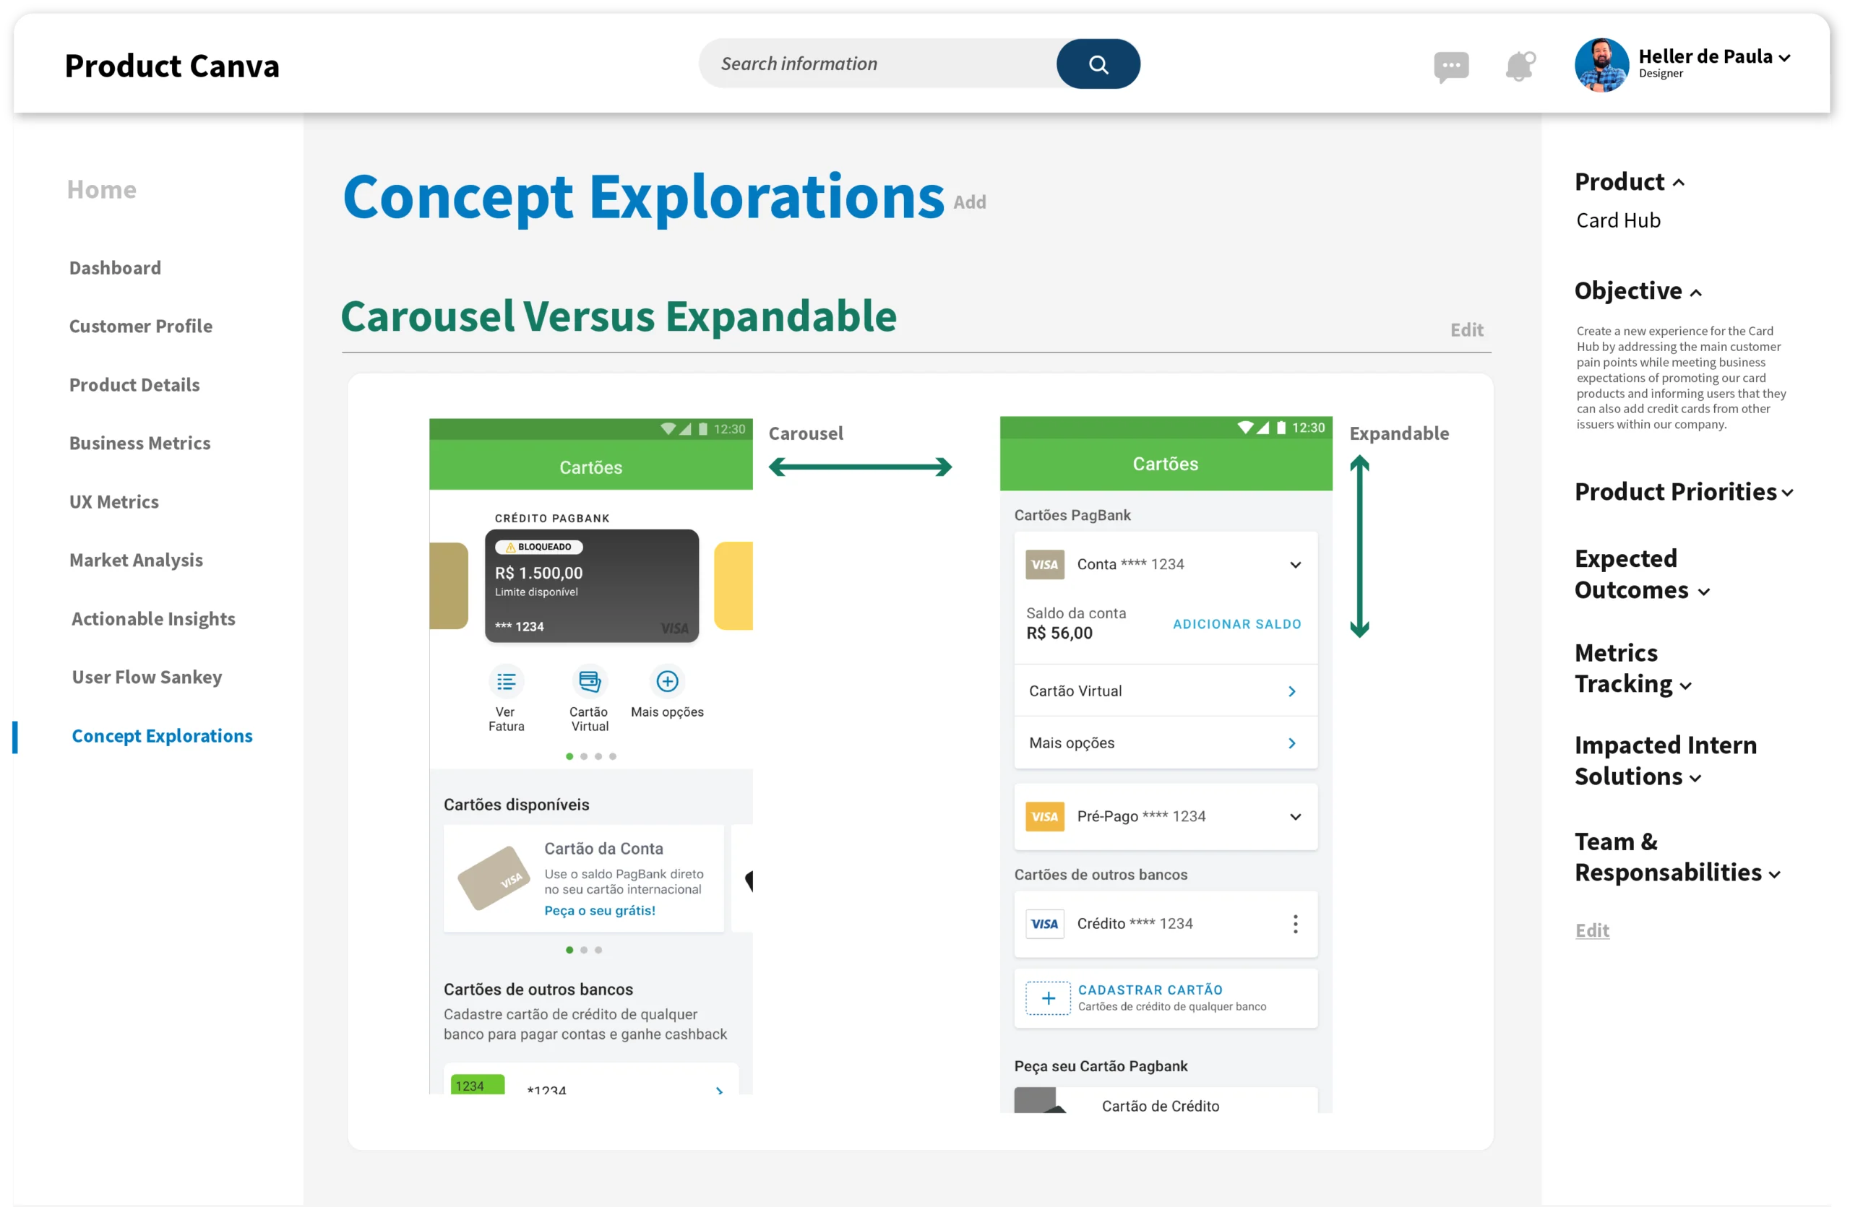Click the Cartão Virtual card icon
The height and width of the screenshot is (1207, 1850).
[x=590, y=682]
